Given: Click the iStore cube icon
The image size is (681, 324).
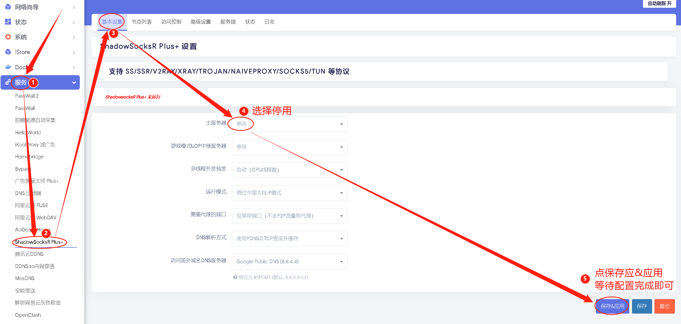Looking at the screenshot, I should click(x=8, y=52).
